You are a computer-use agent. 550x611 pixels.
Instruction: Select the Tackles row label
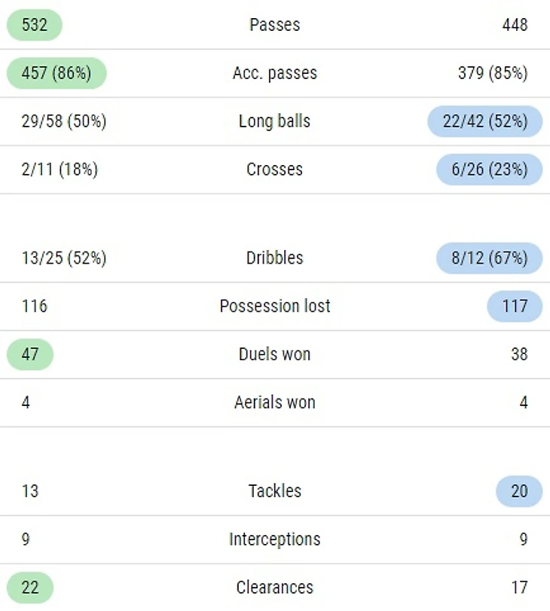coord(274,491)
